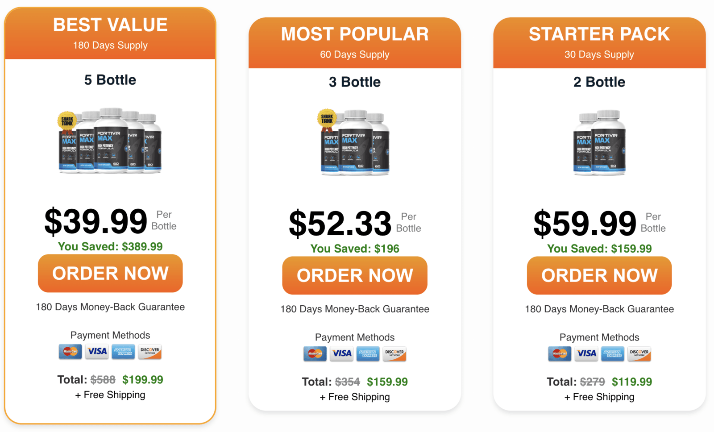The image size is (714, 432).
Task: Select the 3 Bottle product image
Action: pos(356,143)
